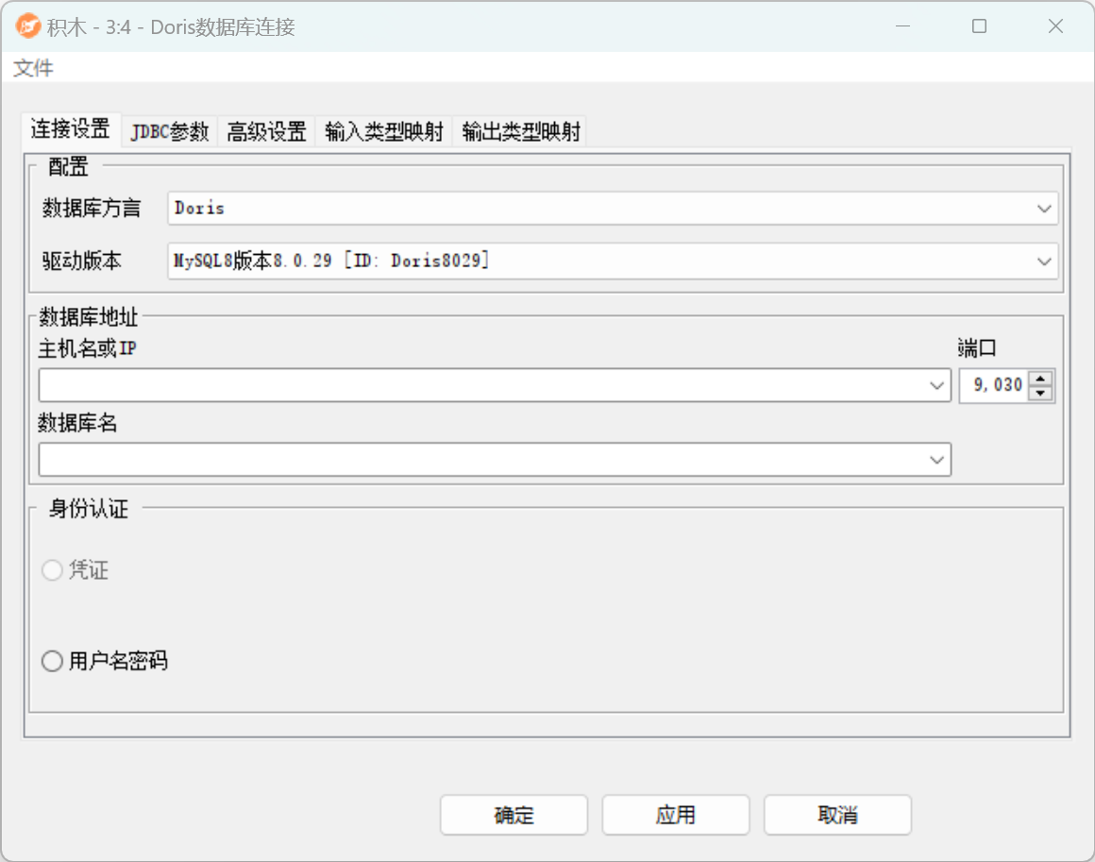Click the 应用 button

pos(675,815)
